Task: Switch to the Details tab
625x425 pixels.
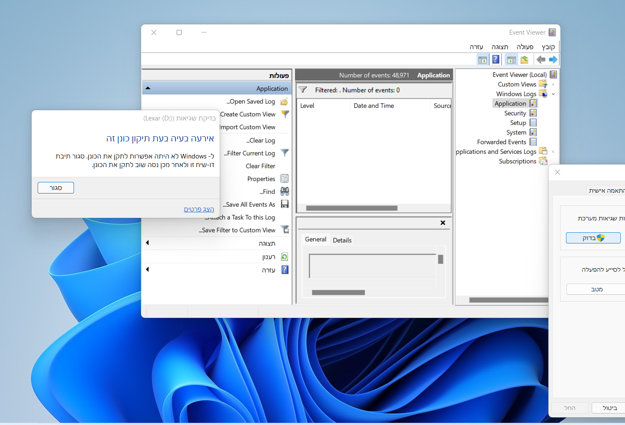Action: [x=342, y=240]
